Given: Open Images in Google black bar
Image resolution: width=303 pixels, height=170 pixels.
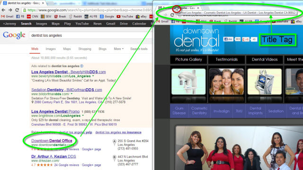Looking at the screenshot, I should 42,24.
